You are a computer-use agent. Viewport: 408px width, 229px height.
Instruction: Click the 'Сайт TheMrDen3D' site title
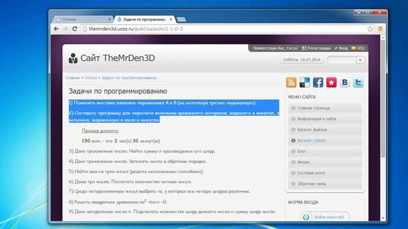(x=117, y=58)
